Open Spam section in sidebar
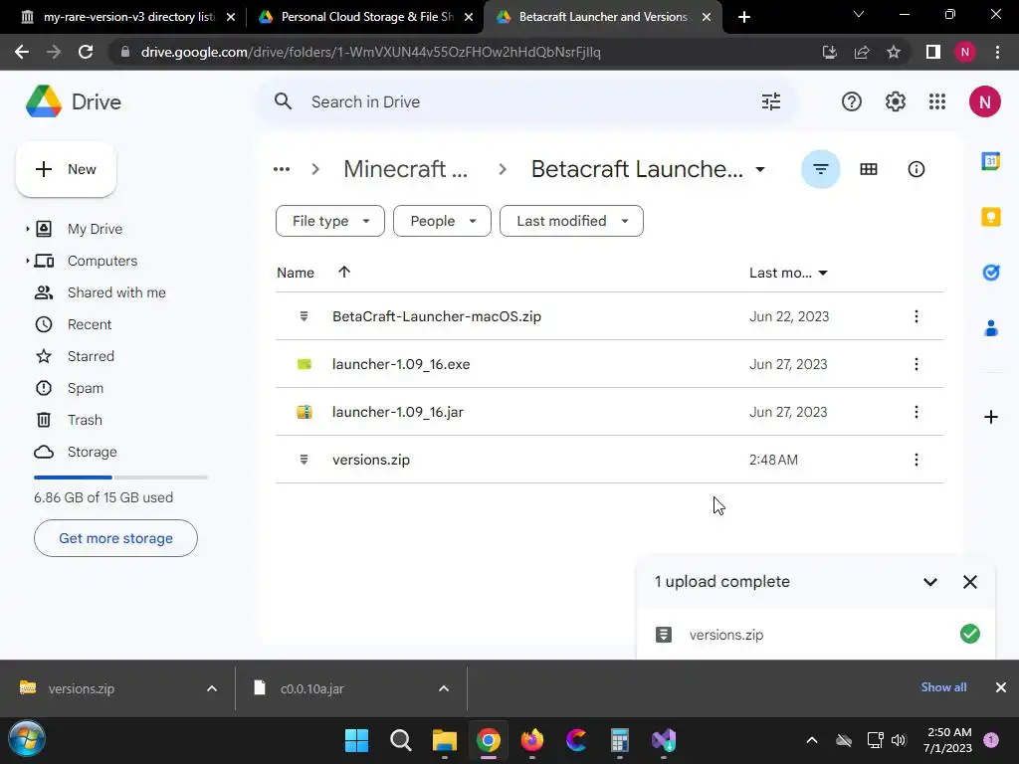1019x764 pixels. coord(86,388)
